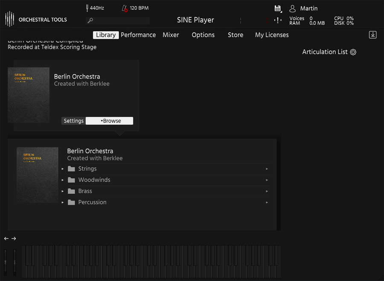
Task: Click the MIDI panic exclamation icon
Action: coord(278,20)
